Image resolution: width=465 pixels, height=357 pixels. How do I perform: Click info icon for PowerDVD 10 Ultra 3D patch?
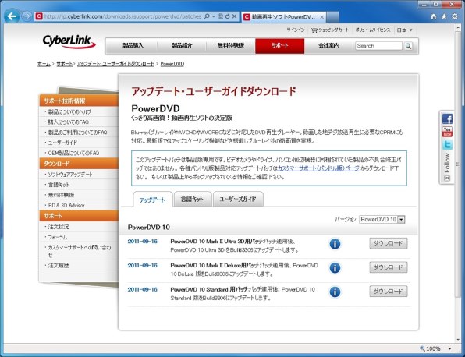(x=335, y=244)
